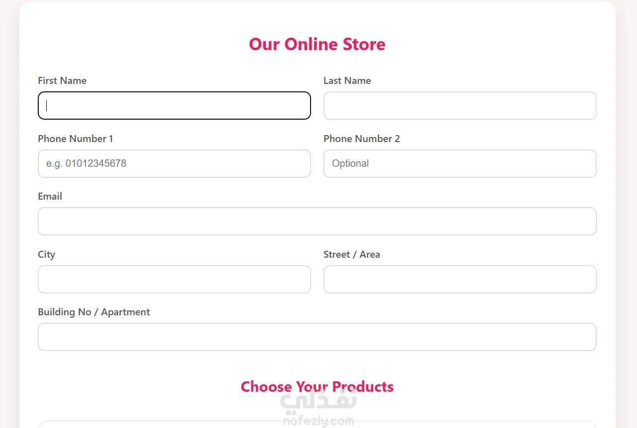Select the optional Phone Number 2 field
The height and width of the screenshot is (428, 637).
460,163
